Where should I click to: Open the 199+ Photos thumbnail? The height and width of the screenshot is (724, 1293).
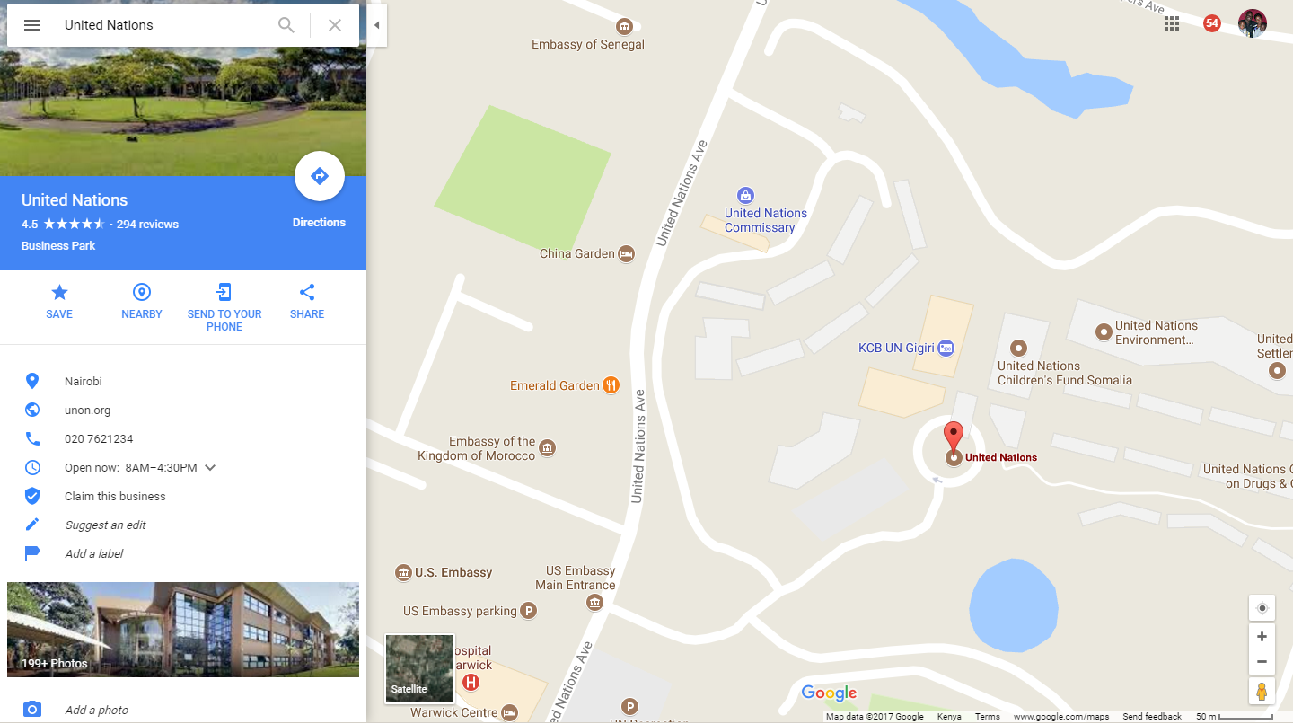(x=183, y=630)
